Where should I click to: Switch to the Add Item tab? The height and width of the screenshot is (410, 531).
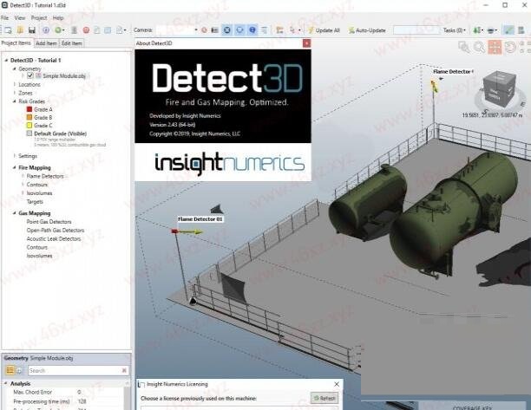[x=46, y=42]
